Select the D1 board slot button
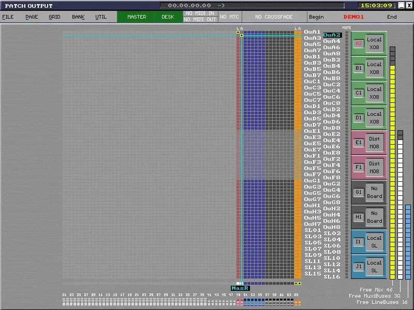 point(359,118)
